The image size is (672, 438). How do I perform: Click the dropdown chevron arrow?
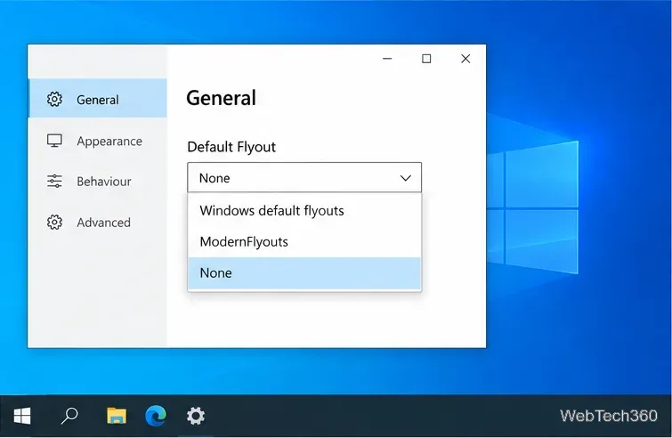406,178
